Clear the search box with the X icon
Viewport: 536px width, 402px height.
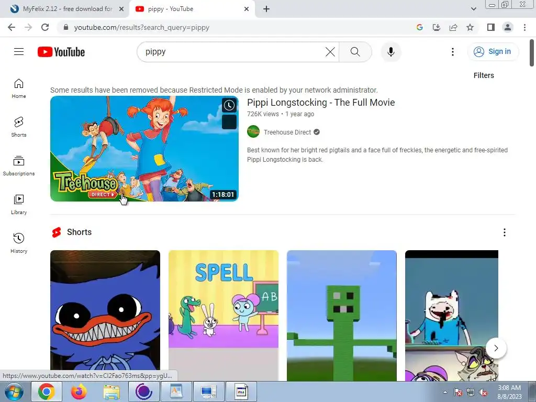[330, 52]
